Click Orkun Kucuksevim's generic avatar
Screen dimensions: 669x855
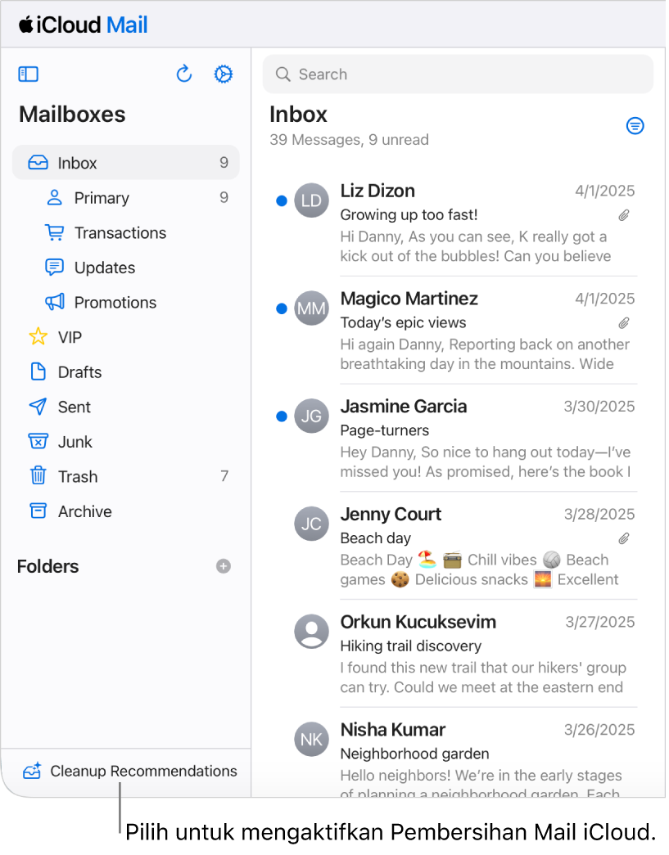point(312,632)
